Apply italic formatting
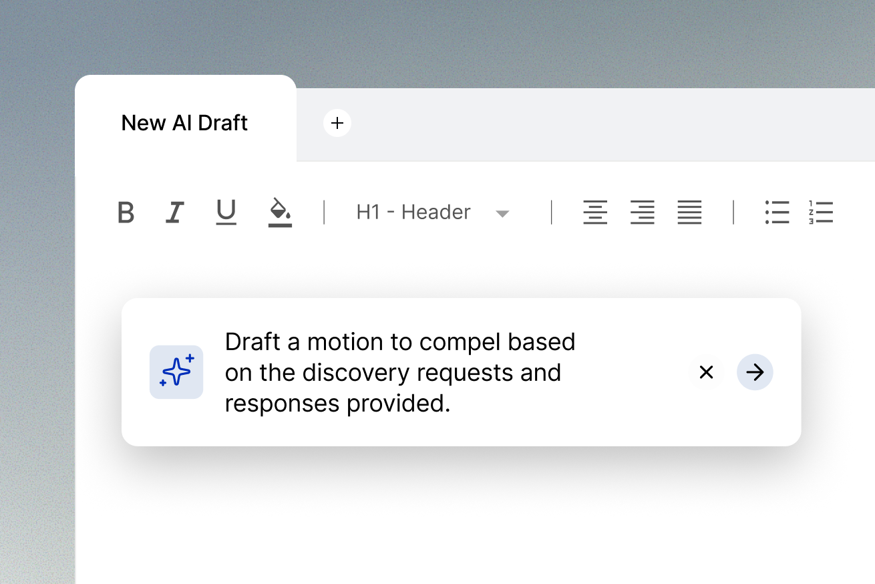 tap(174, 212)
